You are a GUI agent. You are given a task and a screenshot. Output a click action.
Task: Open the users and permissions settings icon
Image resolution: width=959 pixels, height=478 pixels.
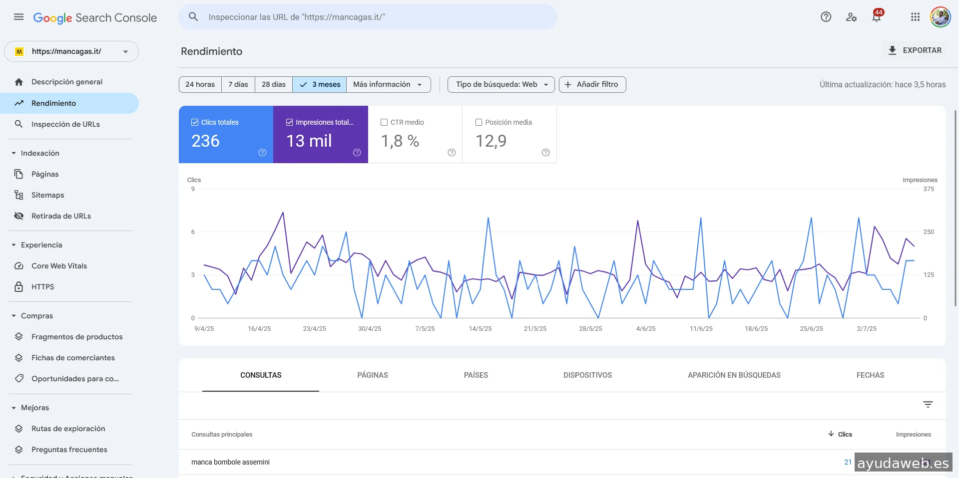click(851, 17)
